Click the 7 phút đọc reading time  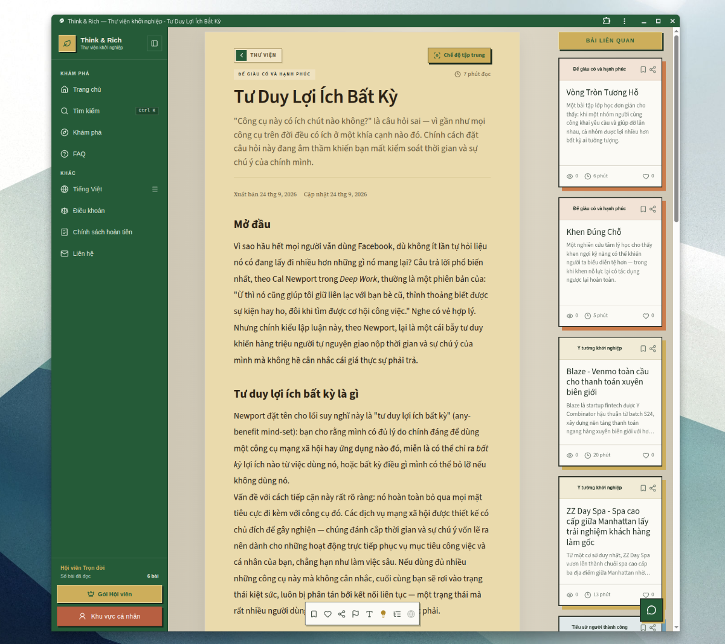(472, 74)
